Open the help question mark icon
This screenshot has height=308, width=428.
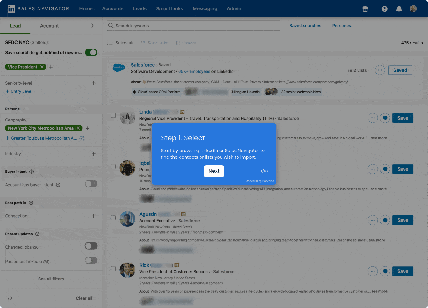pos(384,9)
